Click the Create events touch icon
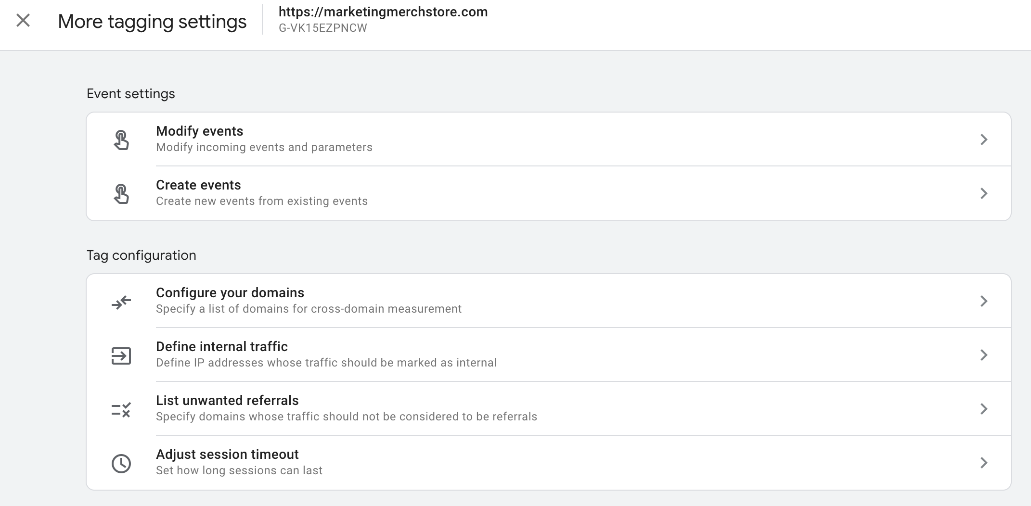This screenshot has height=506, width=1031. 122,193
